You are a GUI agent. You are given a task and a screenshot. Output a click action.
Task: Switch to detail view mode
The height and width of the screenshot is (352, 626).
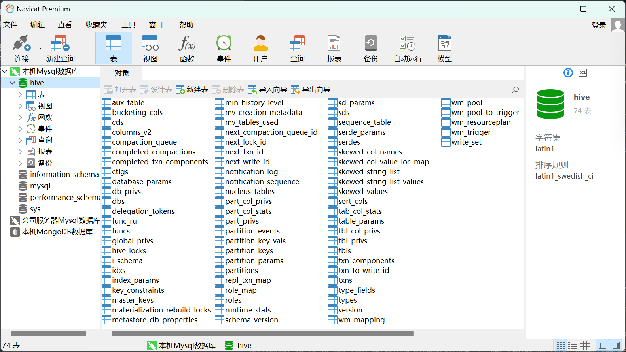pos(585,345)
